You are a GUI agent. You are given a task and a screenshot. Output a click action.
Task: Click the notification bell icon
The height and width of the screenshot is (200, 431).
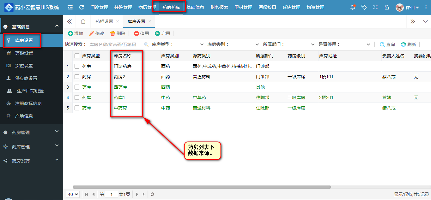pos(353,7)
